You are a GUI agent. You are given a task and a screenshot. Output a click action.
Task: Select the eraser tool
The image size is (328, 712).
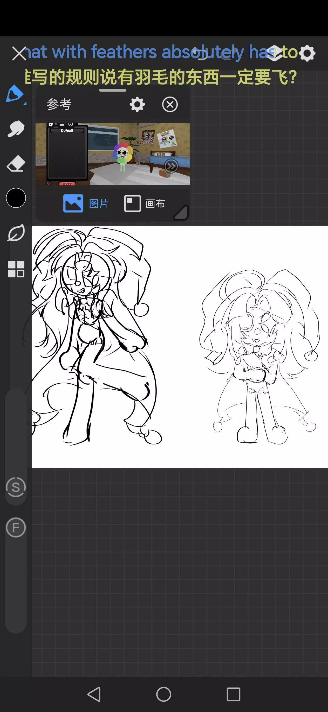click(16, 163)
